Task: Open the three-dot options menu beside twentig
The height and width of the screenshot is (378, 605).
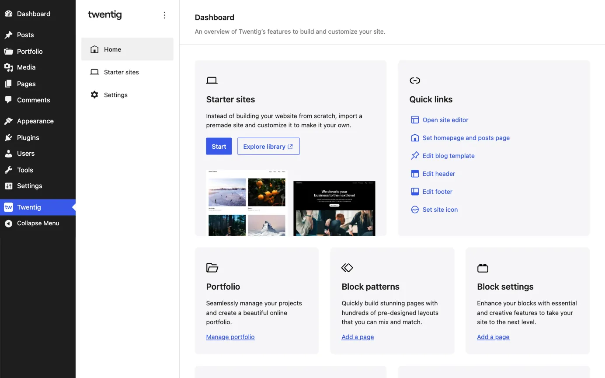Action: coord(164,15)
